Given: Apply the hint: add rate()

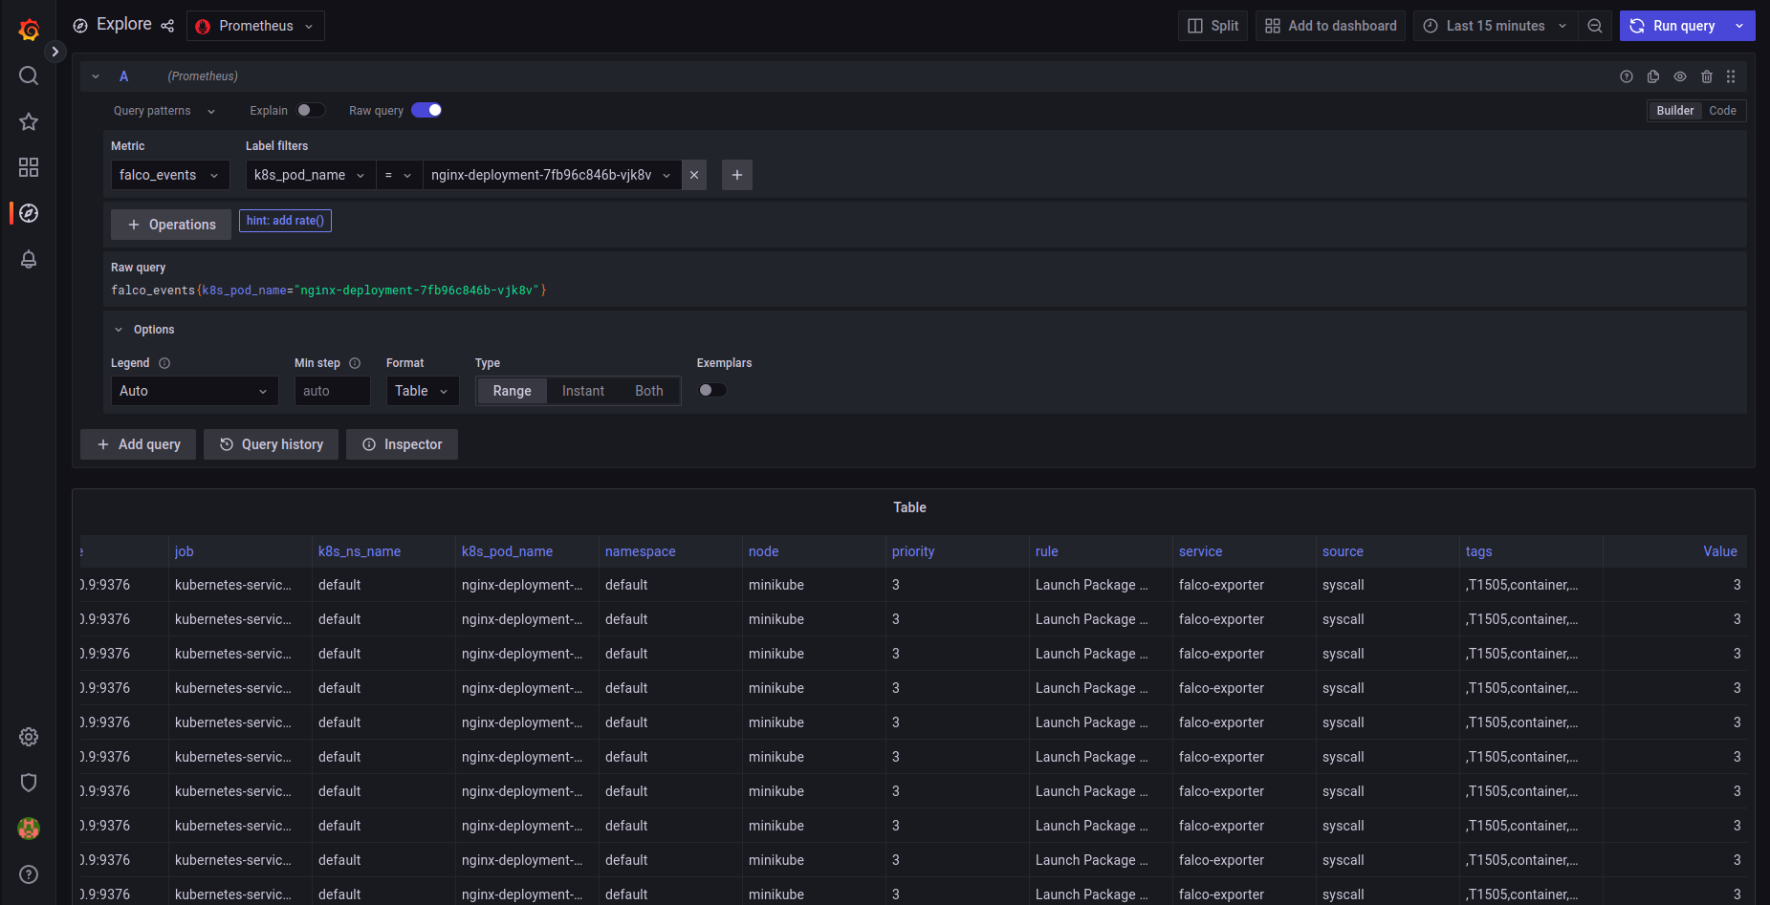Looking at the screenshot, I should [x=285, y=221].
